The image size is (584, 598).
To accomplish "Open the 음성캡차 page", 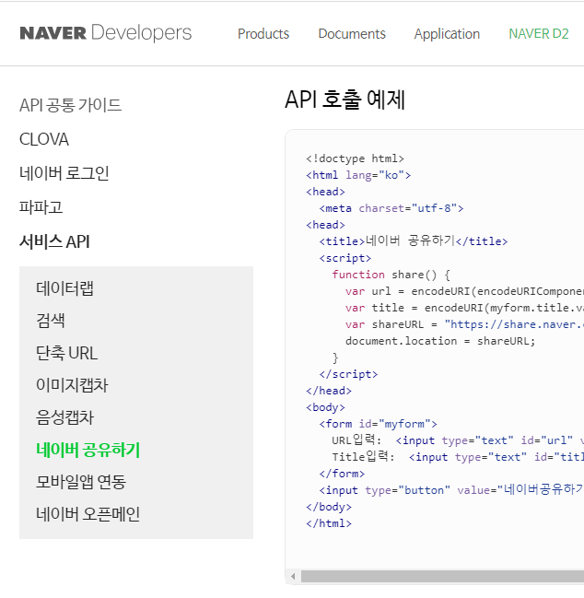I will tap(64, 417).
